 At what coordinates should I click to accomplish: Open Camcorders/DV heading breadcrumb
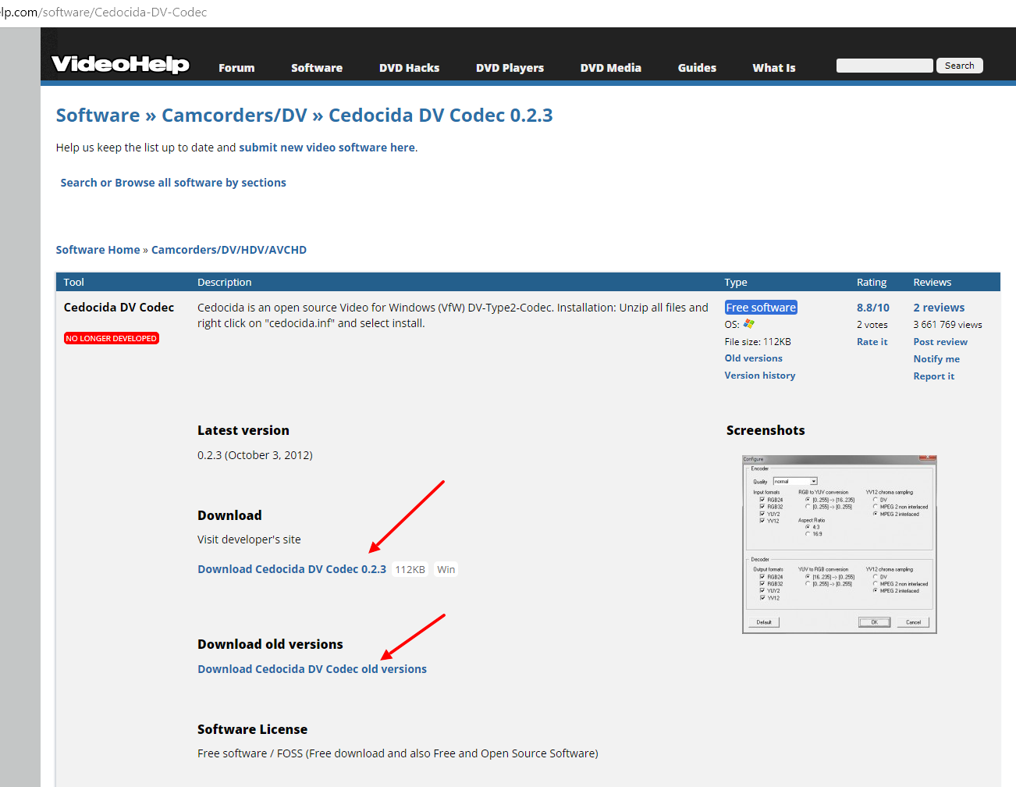click(x=234, y=116)
